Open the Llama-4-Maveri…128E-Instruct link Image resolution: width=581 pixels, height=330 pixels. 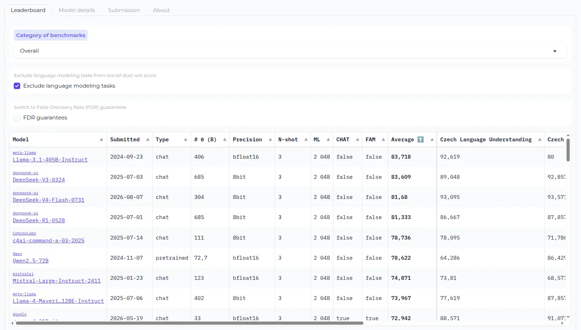[58, 301]
